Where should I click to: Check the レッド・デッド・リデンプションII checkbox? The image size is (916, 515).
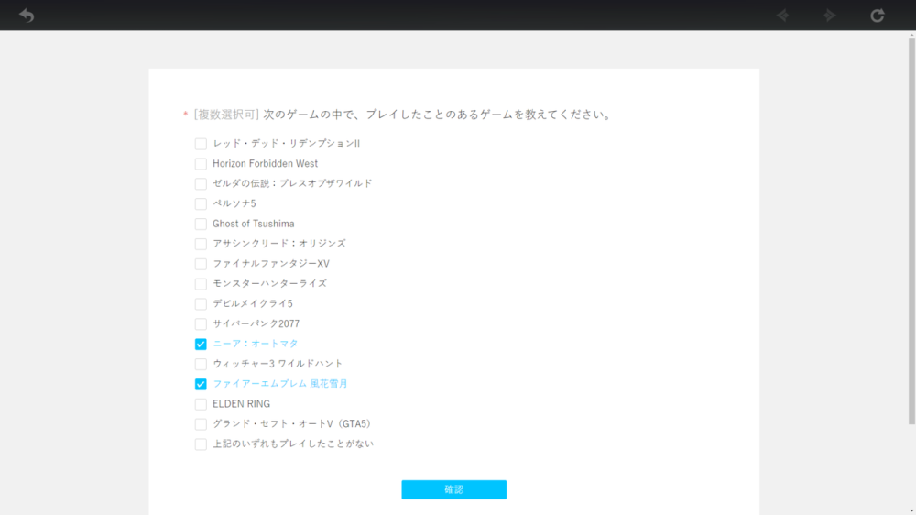tap(201, 144)
